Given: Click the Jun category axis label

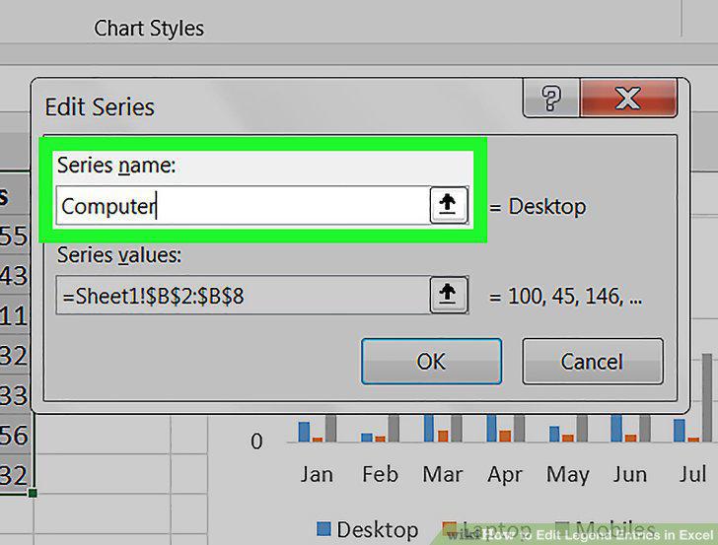Looking at the screenshot, I should click(630, 474).
